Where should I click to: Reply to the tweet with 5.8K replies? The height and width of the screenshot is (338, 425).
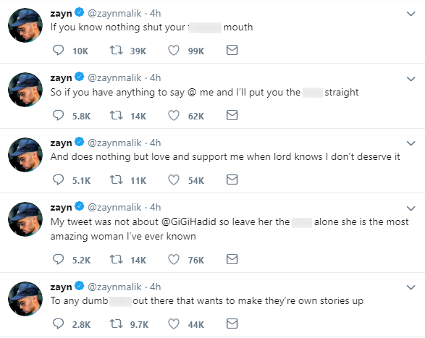click(58, 115)
